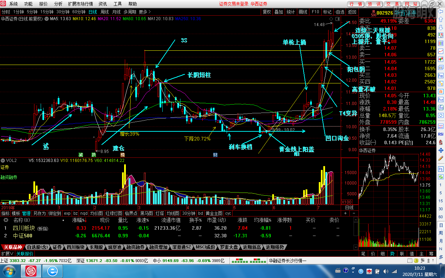Screen dimensions: 445x278
Task: Click the network tray icon
Action: tap(394, 271)
